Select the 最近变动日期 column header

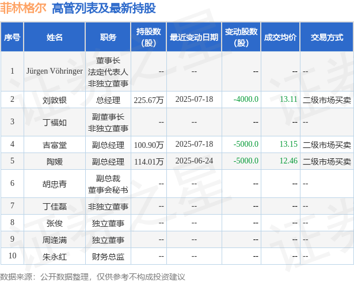tap(194, 37)
